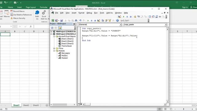
Task: Add a new sheet with plus button
Action: point(47,105)
